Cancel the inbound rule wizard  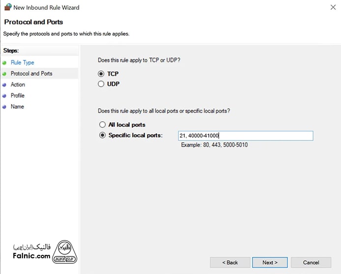click(311, 262)
